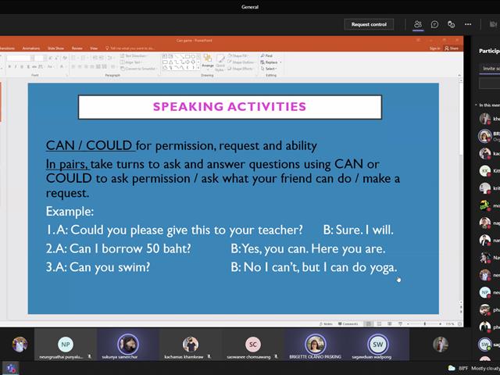
Task: Toggle the camera icon in meeting toolbar
Action: click(x=493, y=24)
